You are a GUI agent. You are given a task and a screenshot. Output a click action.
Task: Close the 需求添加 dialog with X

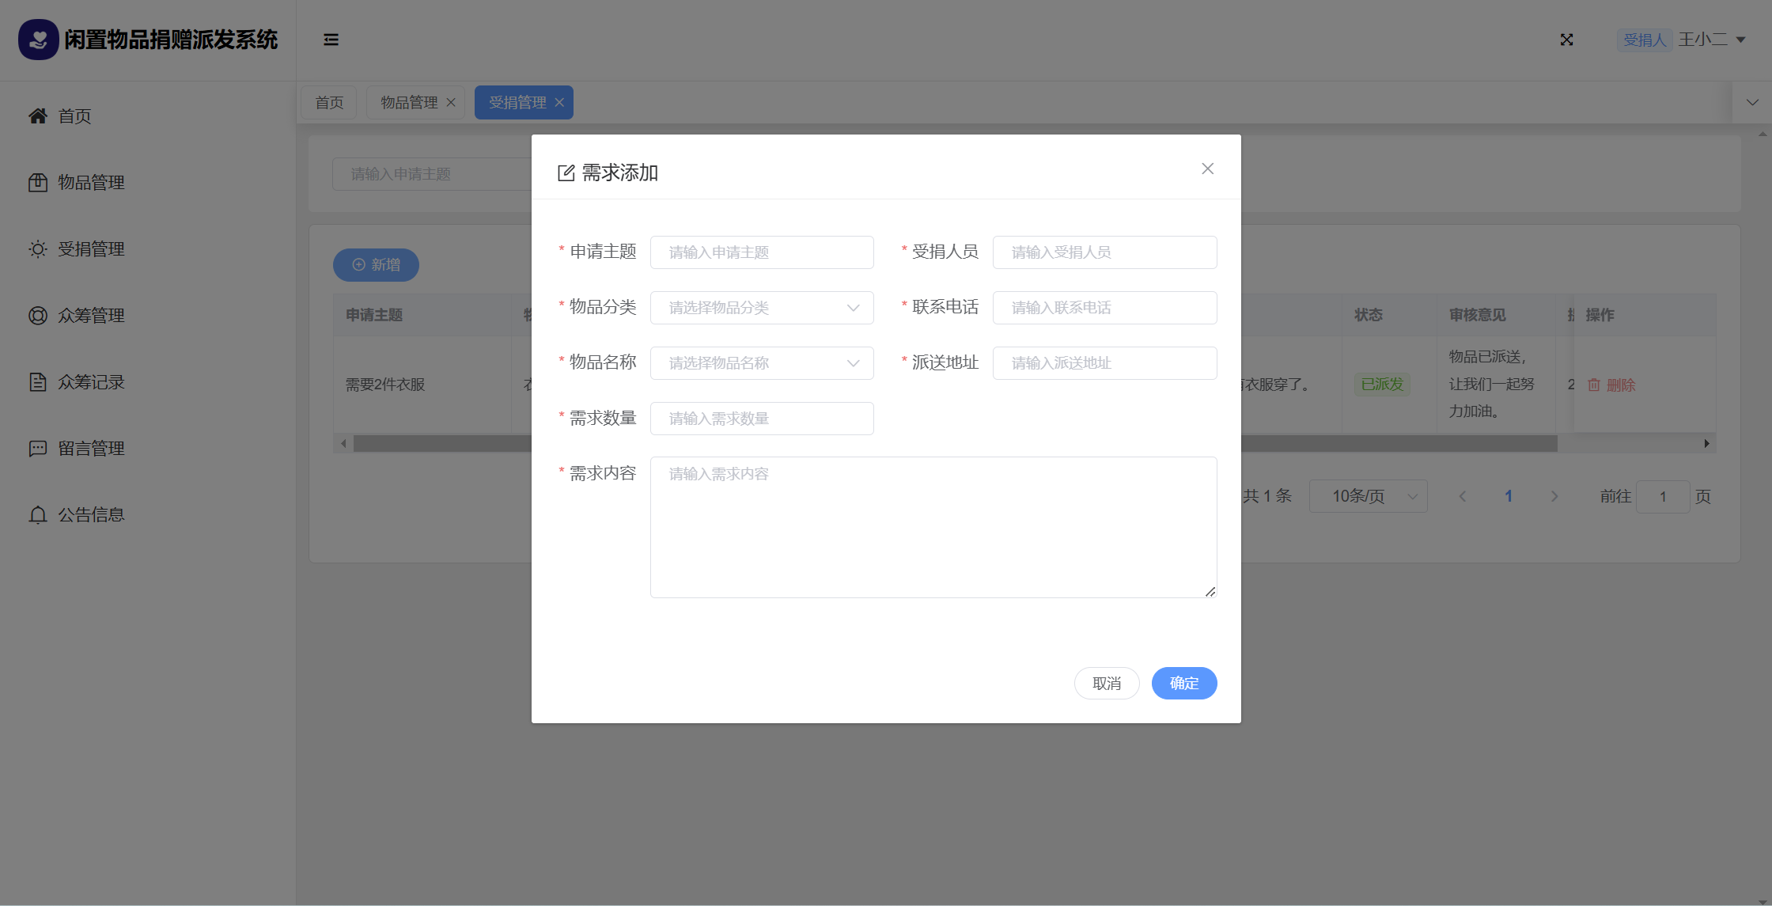point(1207,169)
